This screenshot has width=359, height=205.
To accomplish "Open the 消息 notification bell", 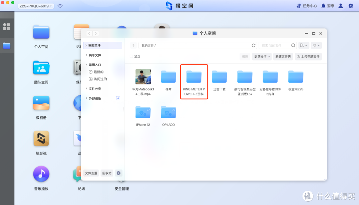I will click(x=327, y=6).
